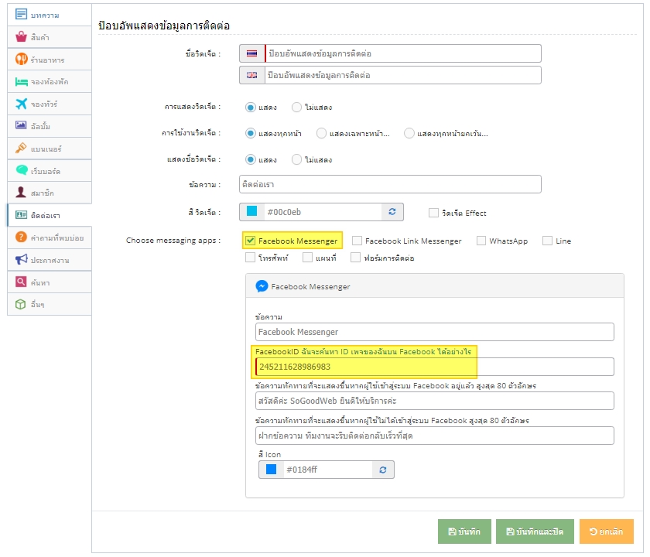Open the บทความ menu item
The height and width of the screenshot is (557, 650).
coord(50,15)
